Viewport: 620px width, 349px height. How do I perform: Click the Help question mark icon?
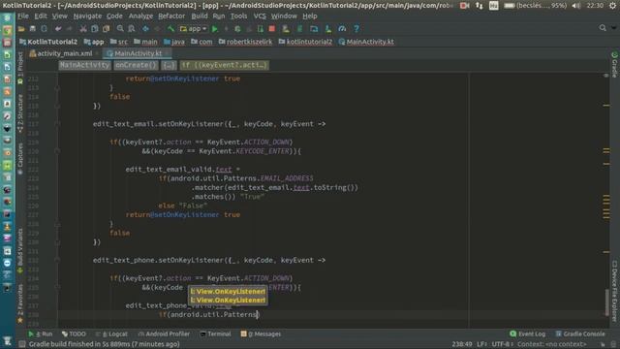356,29
